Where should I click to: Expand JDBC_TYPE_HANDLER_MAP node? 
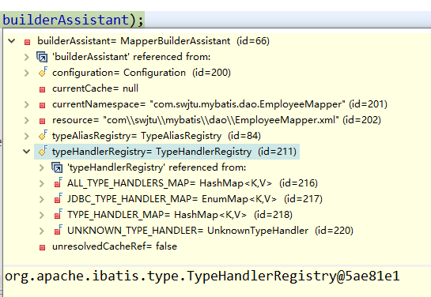pos(41,199)
